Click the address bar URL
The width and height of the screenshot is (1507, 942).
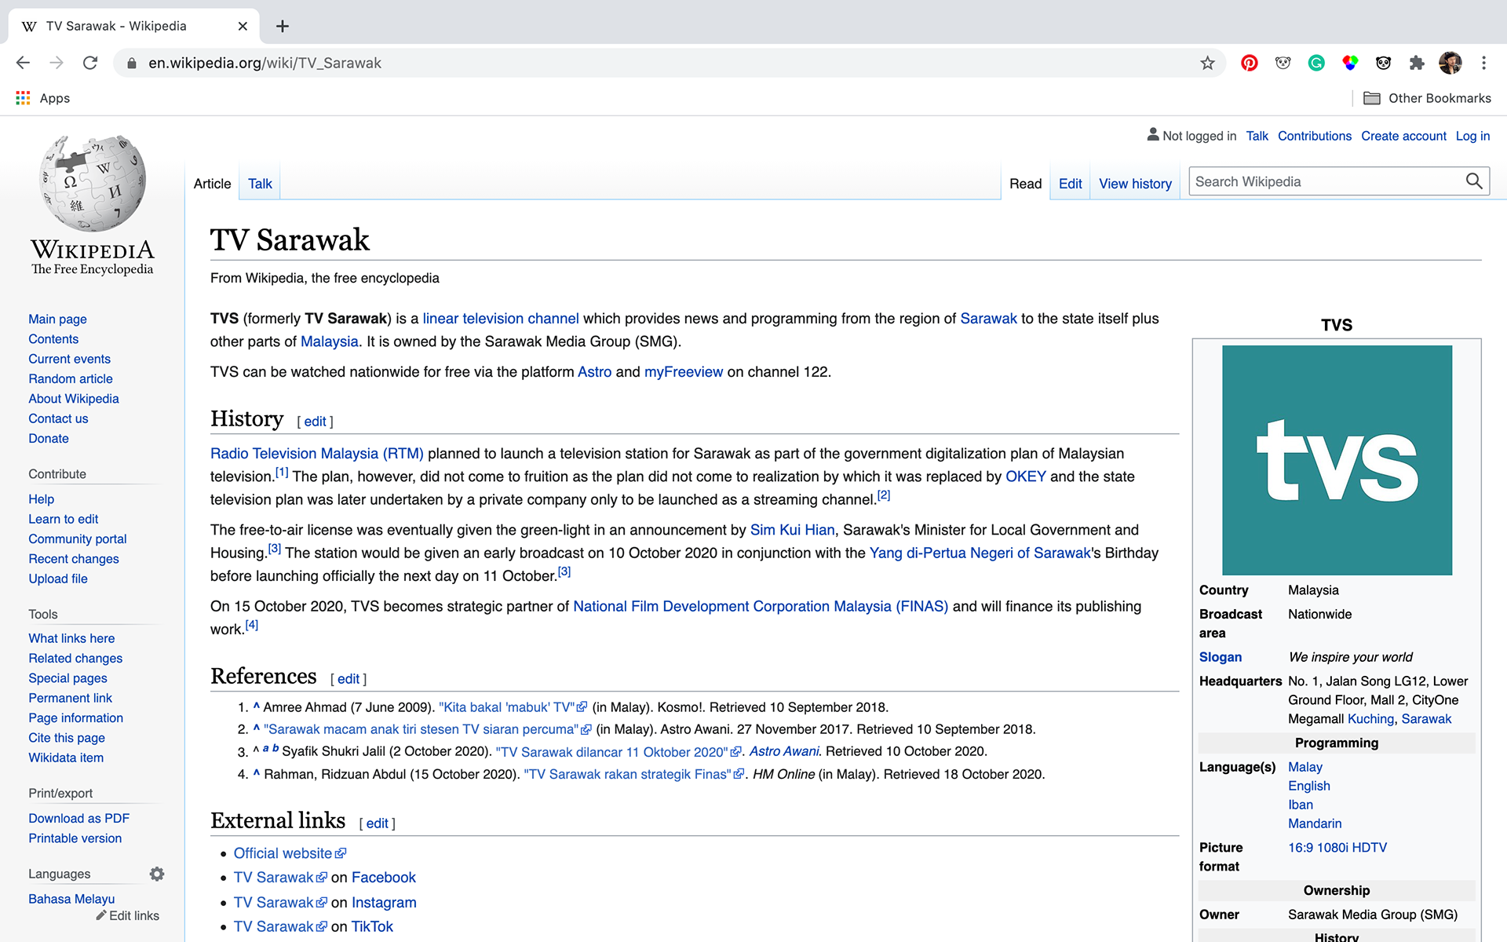(x=265, y=63)
